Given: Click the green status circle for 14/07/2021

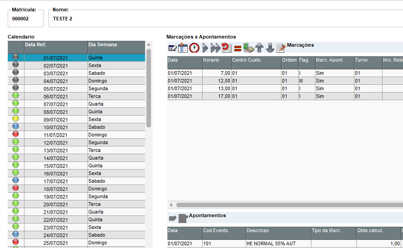Looking at the screenshot, I should pyautogui.click(x=16, y=157).
